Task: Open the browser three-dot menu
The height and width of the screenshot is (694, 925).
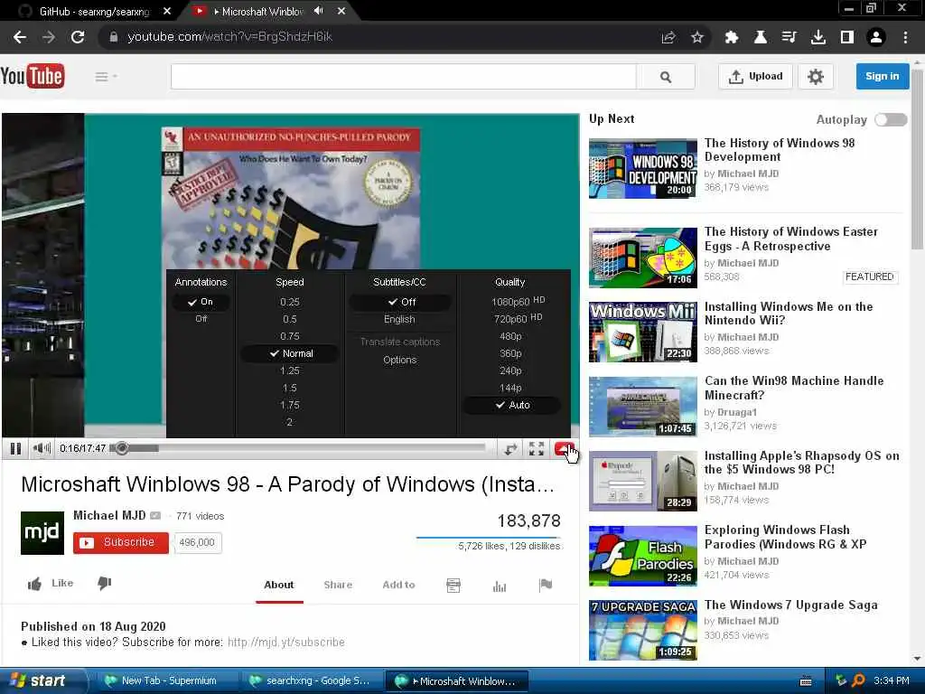Action: point(905,37)
